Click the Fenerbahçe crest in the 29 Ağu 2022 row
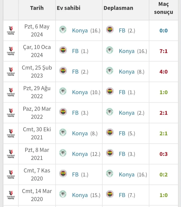Screen dimensions: 181x207 [110, 92]
